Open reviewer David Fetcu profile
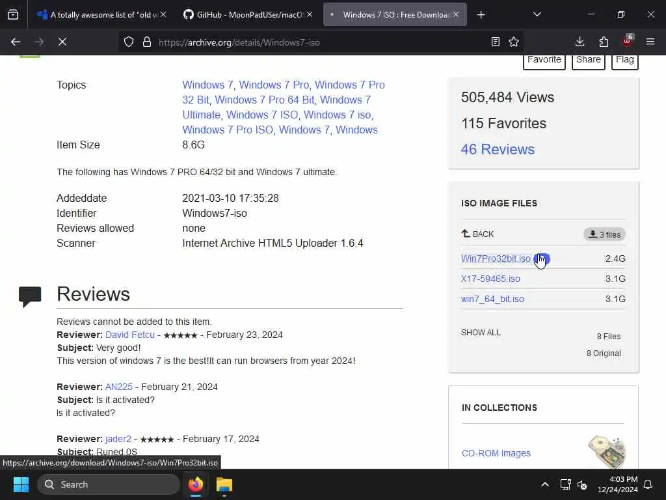The width and height of the screenshot is (666, 500). (x=130, y=335)
